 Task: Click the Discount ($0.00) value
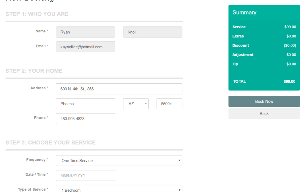click(290, 46)
